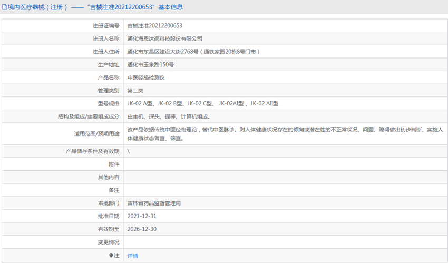
Task: Click the empty 附件 attachment cell
Action: point(285,164)
